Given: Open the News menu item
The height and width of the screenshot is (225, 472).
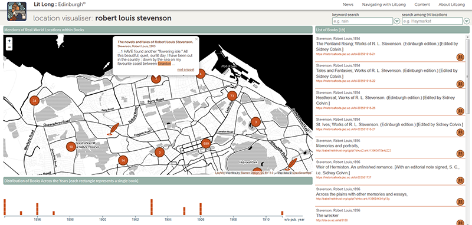Looking at the screenshot, I should [x=348, y=5].
